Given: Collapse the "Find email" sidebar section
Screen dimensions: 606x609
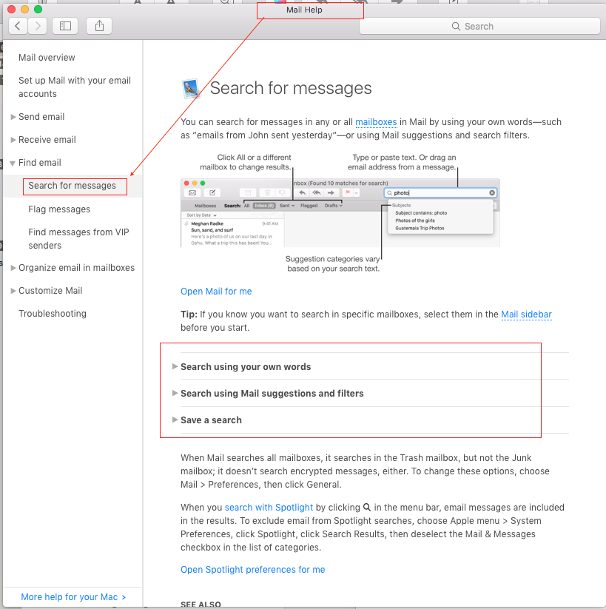Looking at the screenshot, I should 13,162.
